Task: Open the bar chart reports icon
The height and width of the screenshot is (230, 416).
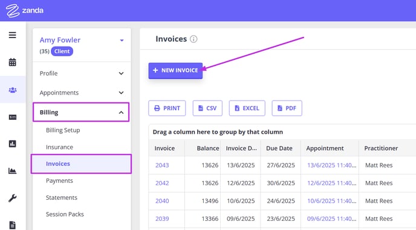Action: point(13,143)
